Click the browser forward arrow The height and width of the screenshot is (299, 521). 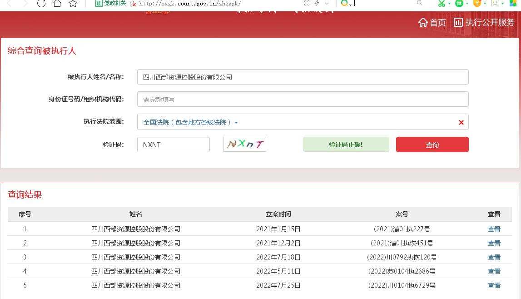click(x=25, y=3)
